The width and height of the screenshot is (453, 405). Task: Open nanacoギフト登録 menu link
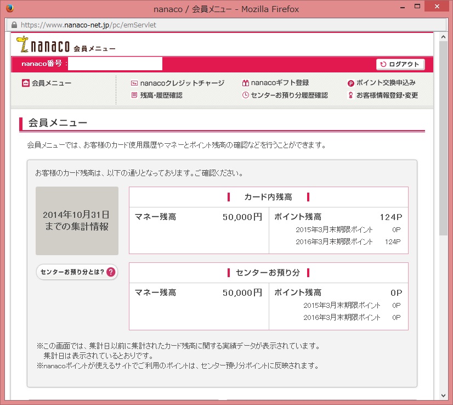[x=275, y=83]
